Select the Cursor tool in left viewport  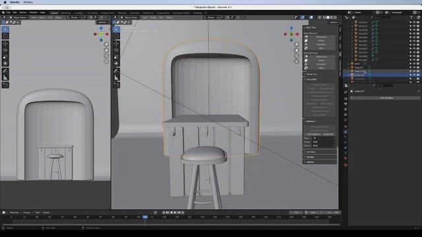coord(5,36)
